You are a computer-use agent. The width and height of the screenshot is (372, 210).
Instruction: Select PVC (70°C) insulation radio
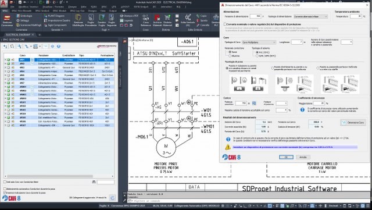click(x=257, y=52)
